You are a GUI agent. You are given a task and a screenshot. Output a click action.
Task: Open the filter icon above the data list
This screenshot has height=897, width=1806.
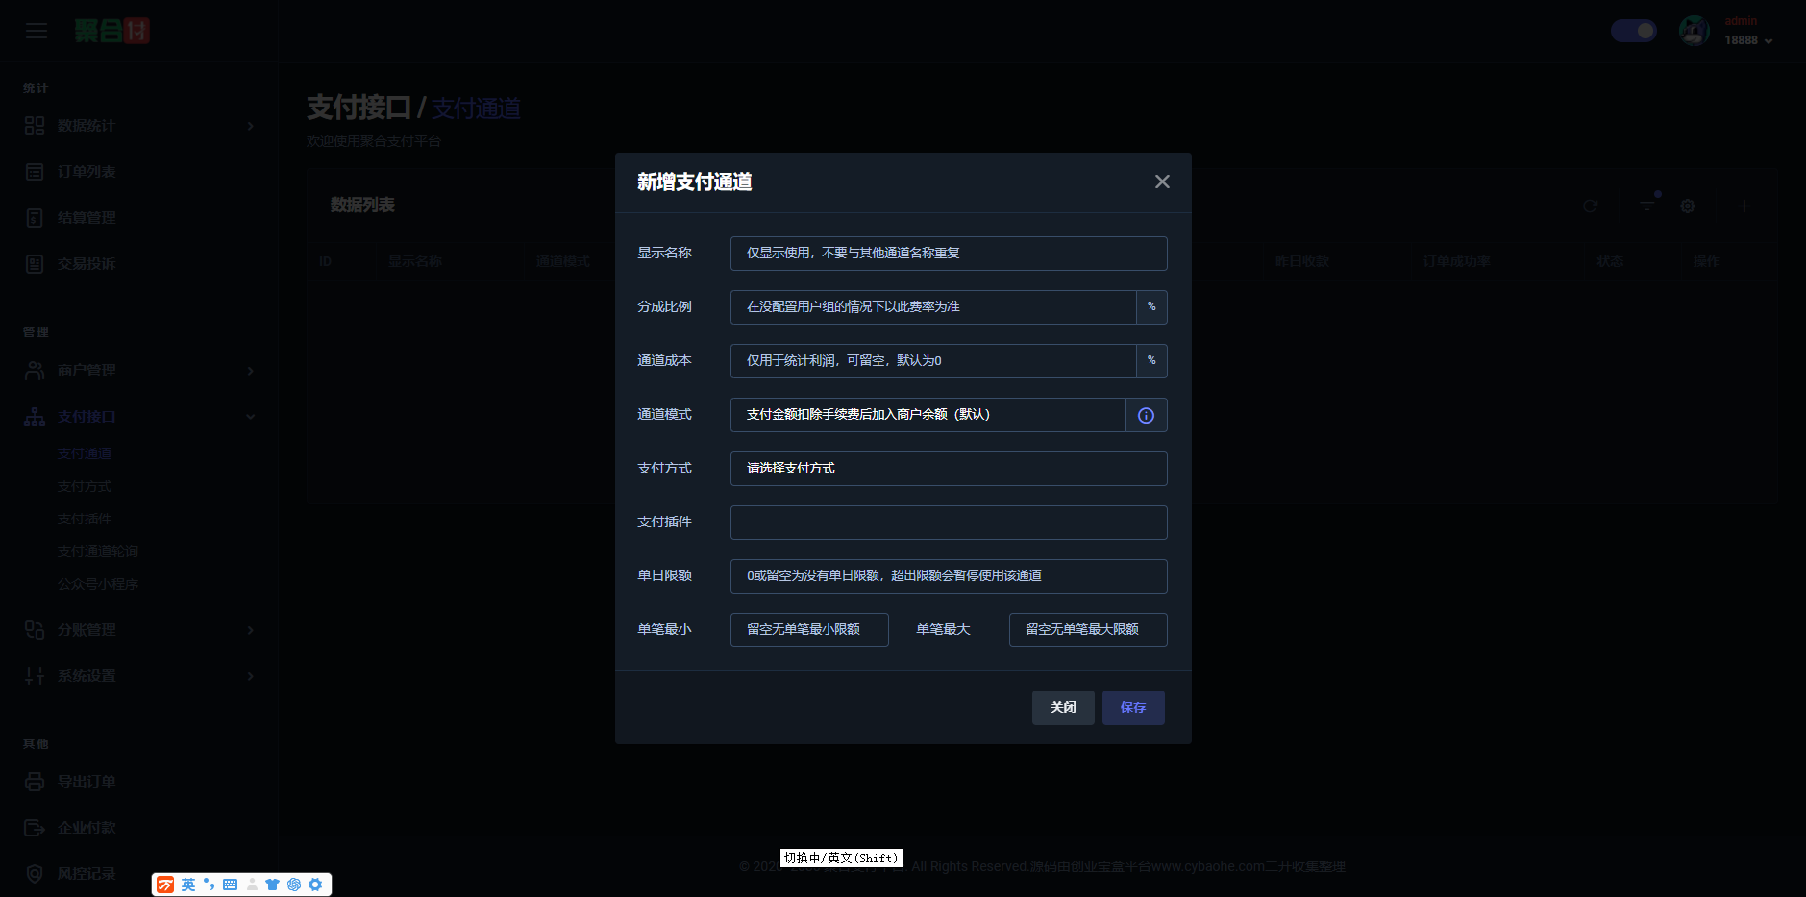coord(1647,206)
